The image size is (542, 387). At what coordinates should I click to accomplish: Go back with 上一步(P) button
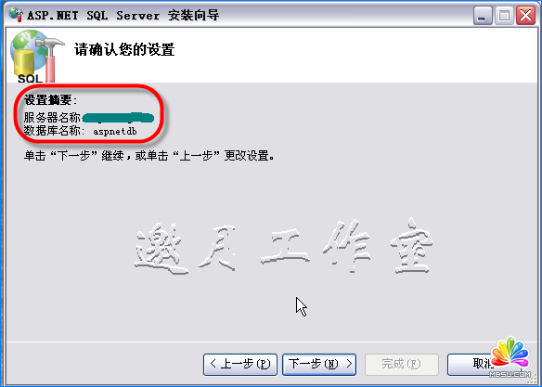(240, 364)
